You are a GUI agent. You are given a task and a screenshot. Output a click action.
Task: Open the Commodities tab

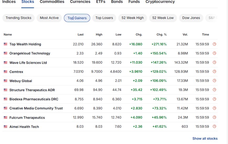pyautogui.click(x=52, y=2)
